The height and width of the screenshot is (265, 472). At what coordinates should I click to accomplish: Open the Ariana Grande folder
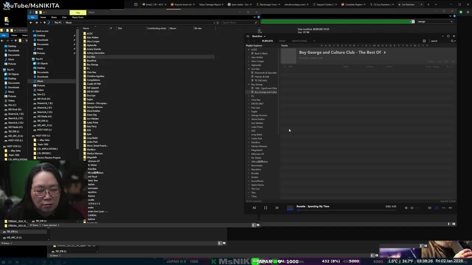point(94,49)
